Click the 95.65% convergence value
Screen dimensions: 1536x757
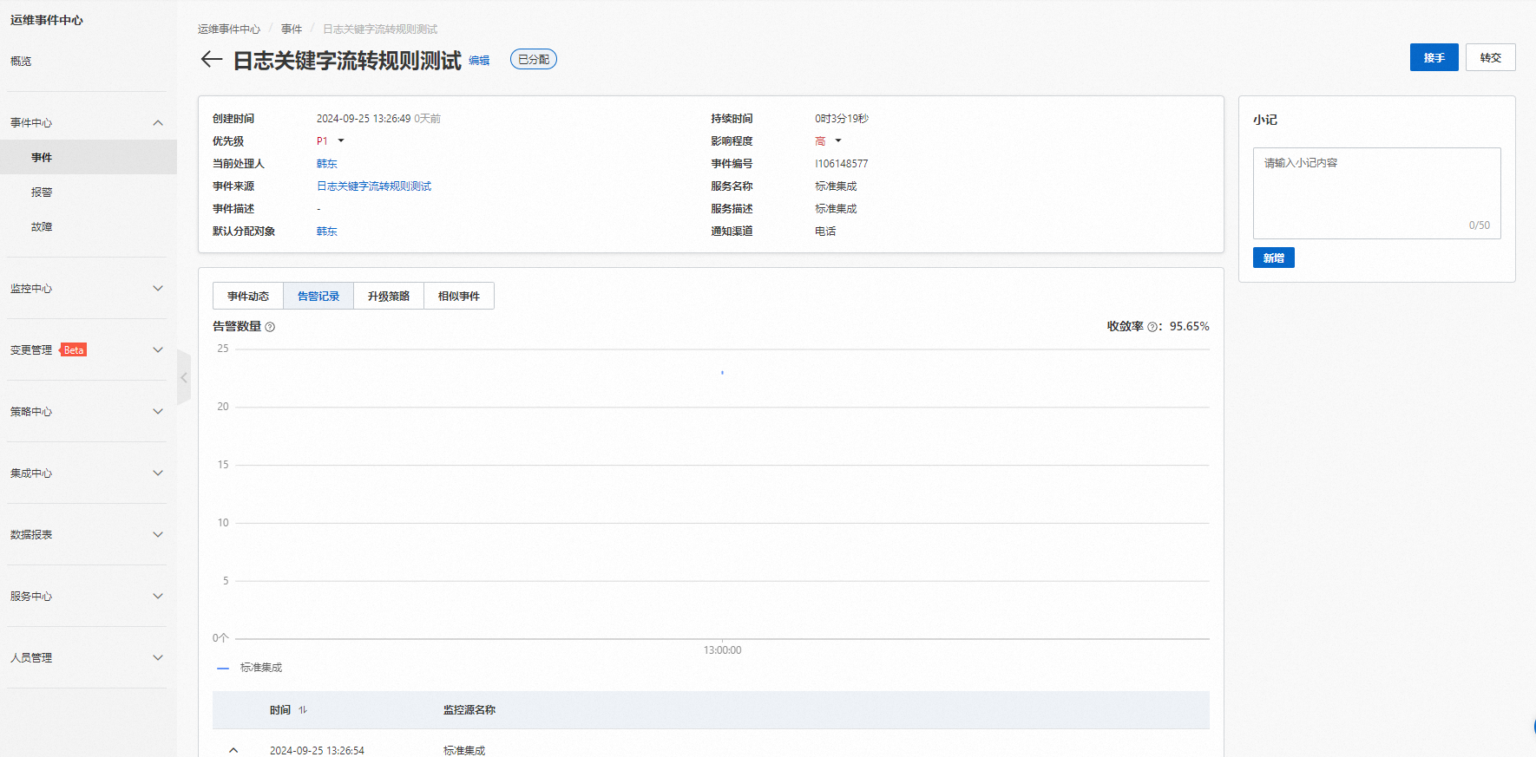(x=1189, y=326)
